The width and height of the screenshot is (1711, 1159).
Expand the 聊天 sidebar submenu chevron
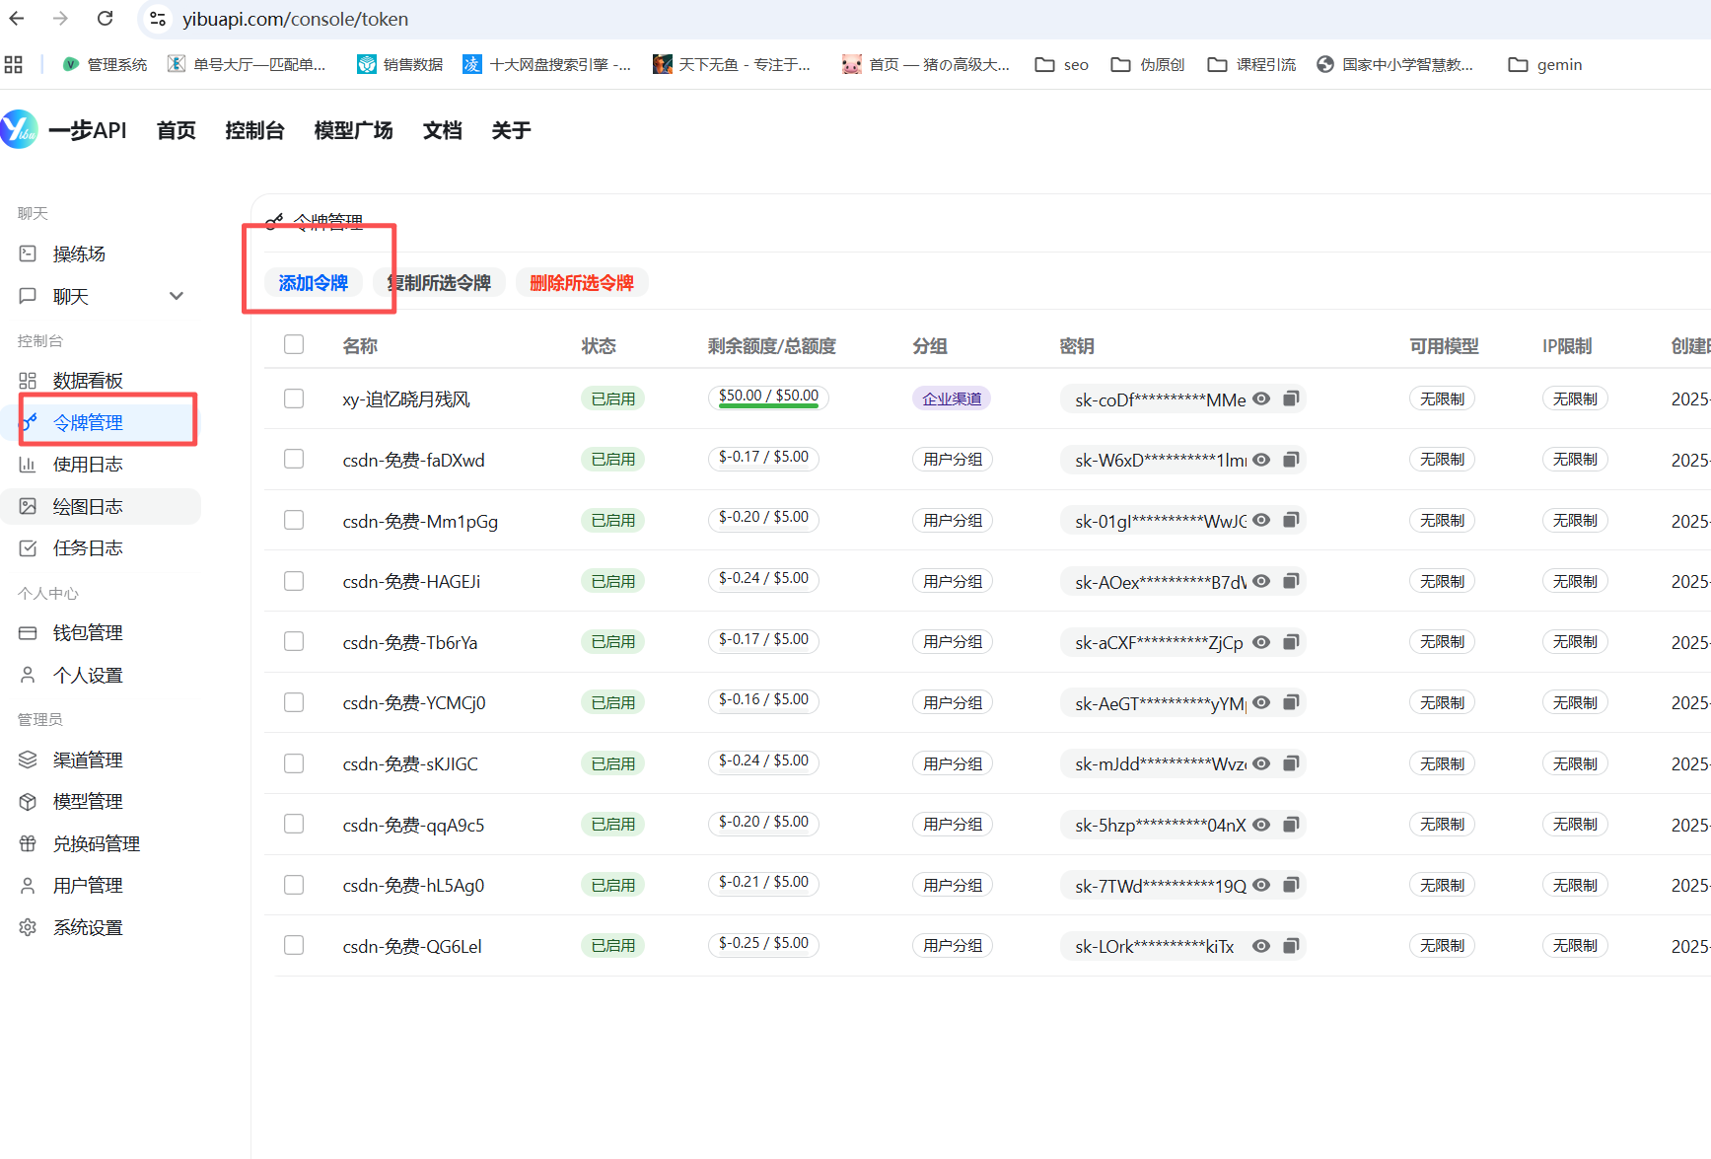pyautogui.click(x=177, y=296)
